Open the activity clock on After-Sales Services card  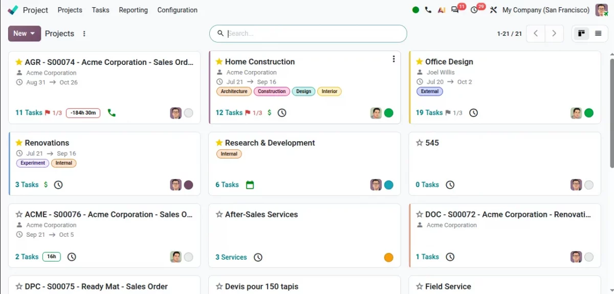pos(258,257)
